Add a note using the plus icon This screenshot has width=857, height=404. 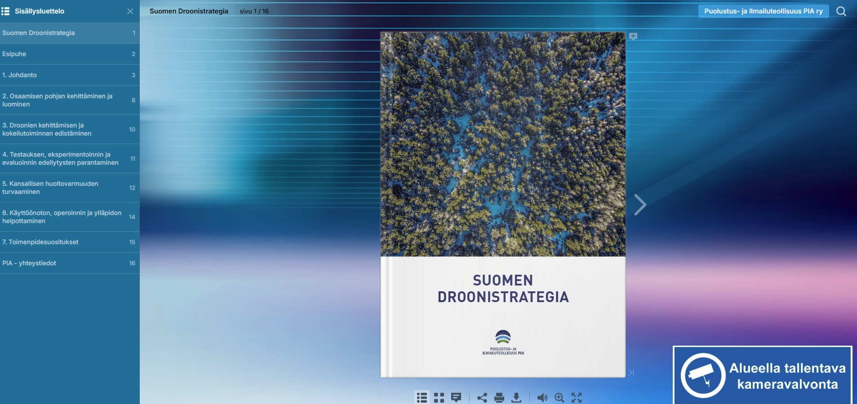pos(633,36)
